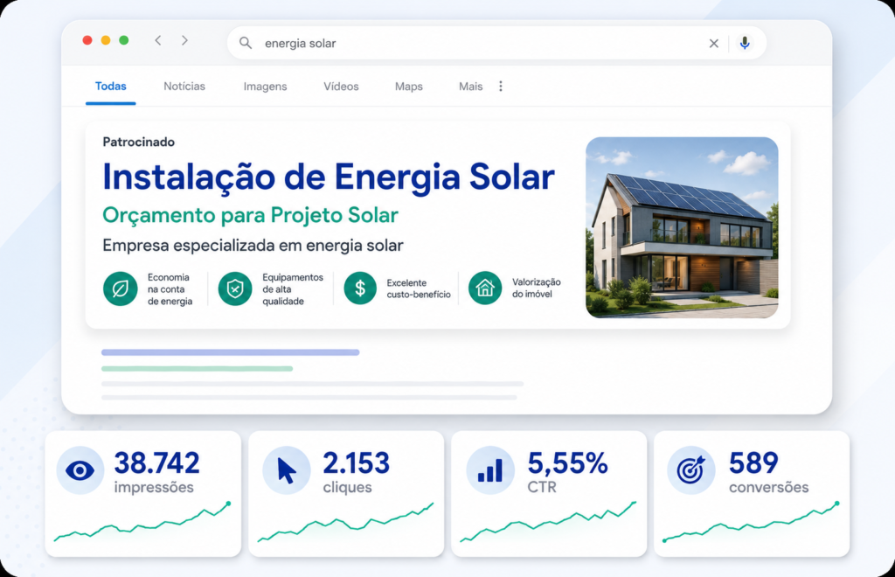This screenshot has height=577, width=895.
Task: Click the target icon on conversões card
Action: (x=691, y=470)
